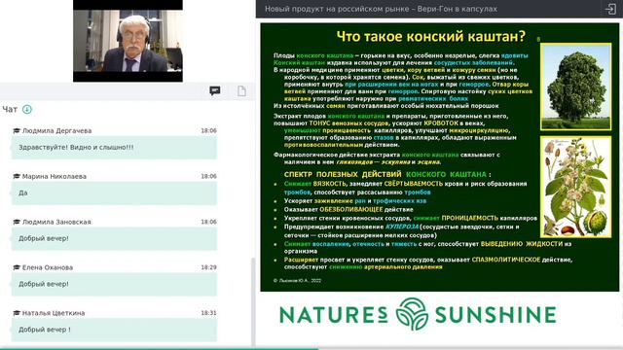Click the 18:31 timestamp
This screenshot has height=350, width=623.
208,313
